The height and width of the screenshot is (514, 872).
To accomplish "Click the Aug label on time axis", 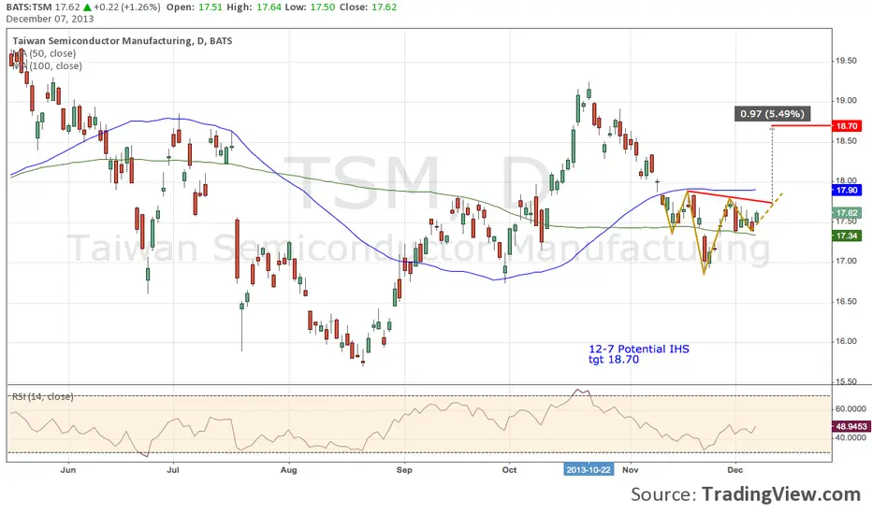I will [288, 470].
